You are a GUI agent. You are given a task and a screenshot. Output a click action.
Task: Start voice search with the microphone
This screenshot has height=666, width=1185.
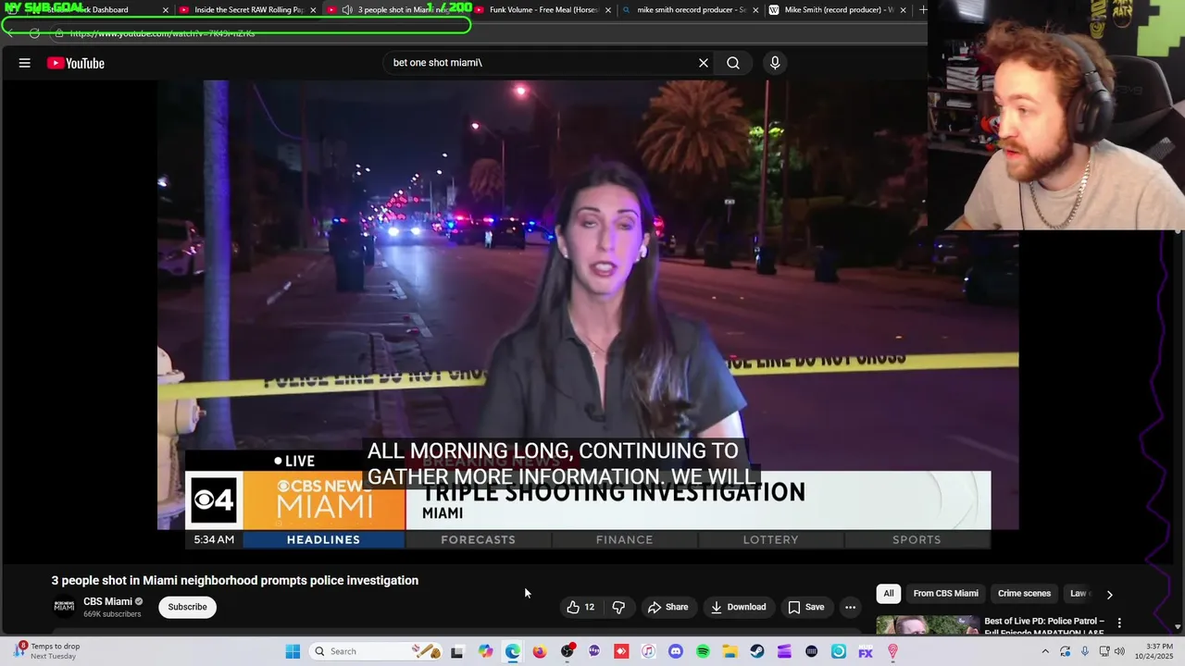775,63
